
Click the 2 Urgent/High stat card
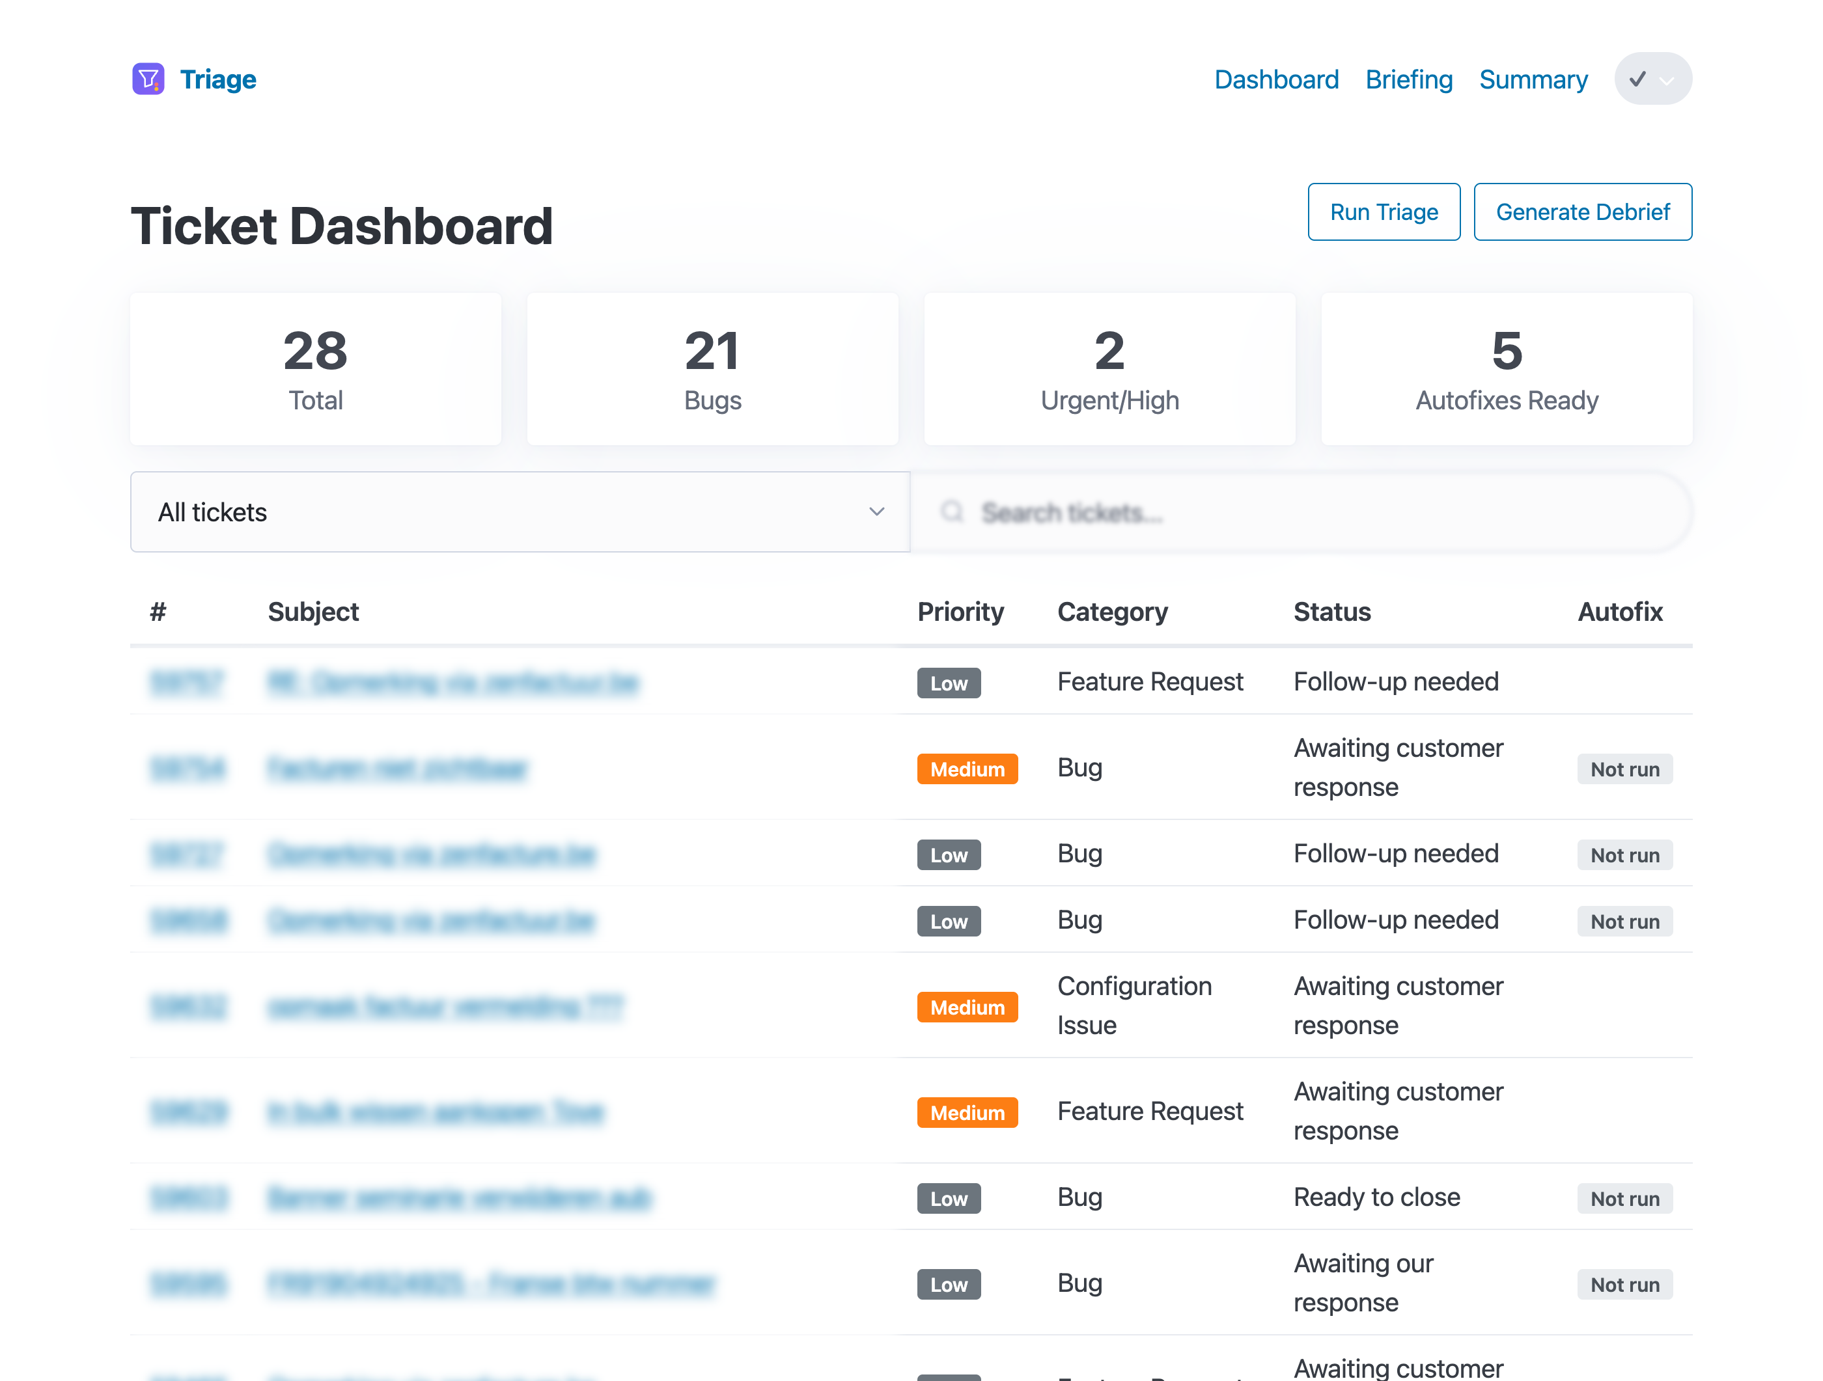click(x=1109, y=369)
